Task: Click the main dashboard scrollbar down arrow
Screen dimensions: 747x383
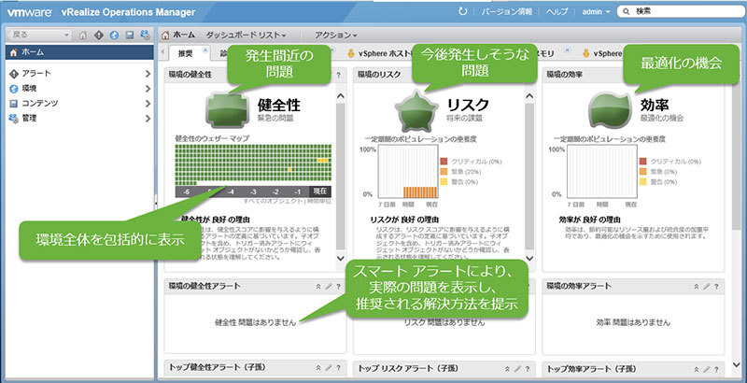Action: point(737,366)
